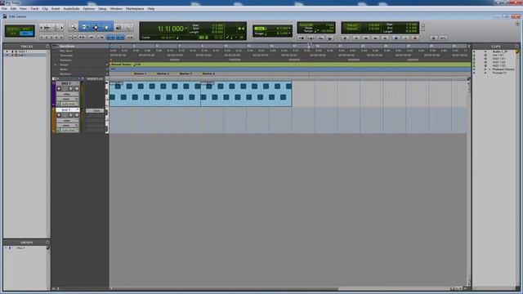Click the orange Inst 1 track color strip
The image size is (523, 294).
point(53,120)
